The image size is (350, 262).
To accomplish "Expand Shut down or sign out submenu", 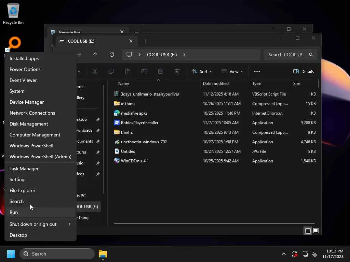I will 40,224.
